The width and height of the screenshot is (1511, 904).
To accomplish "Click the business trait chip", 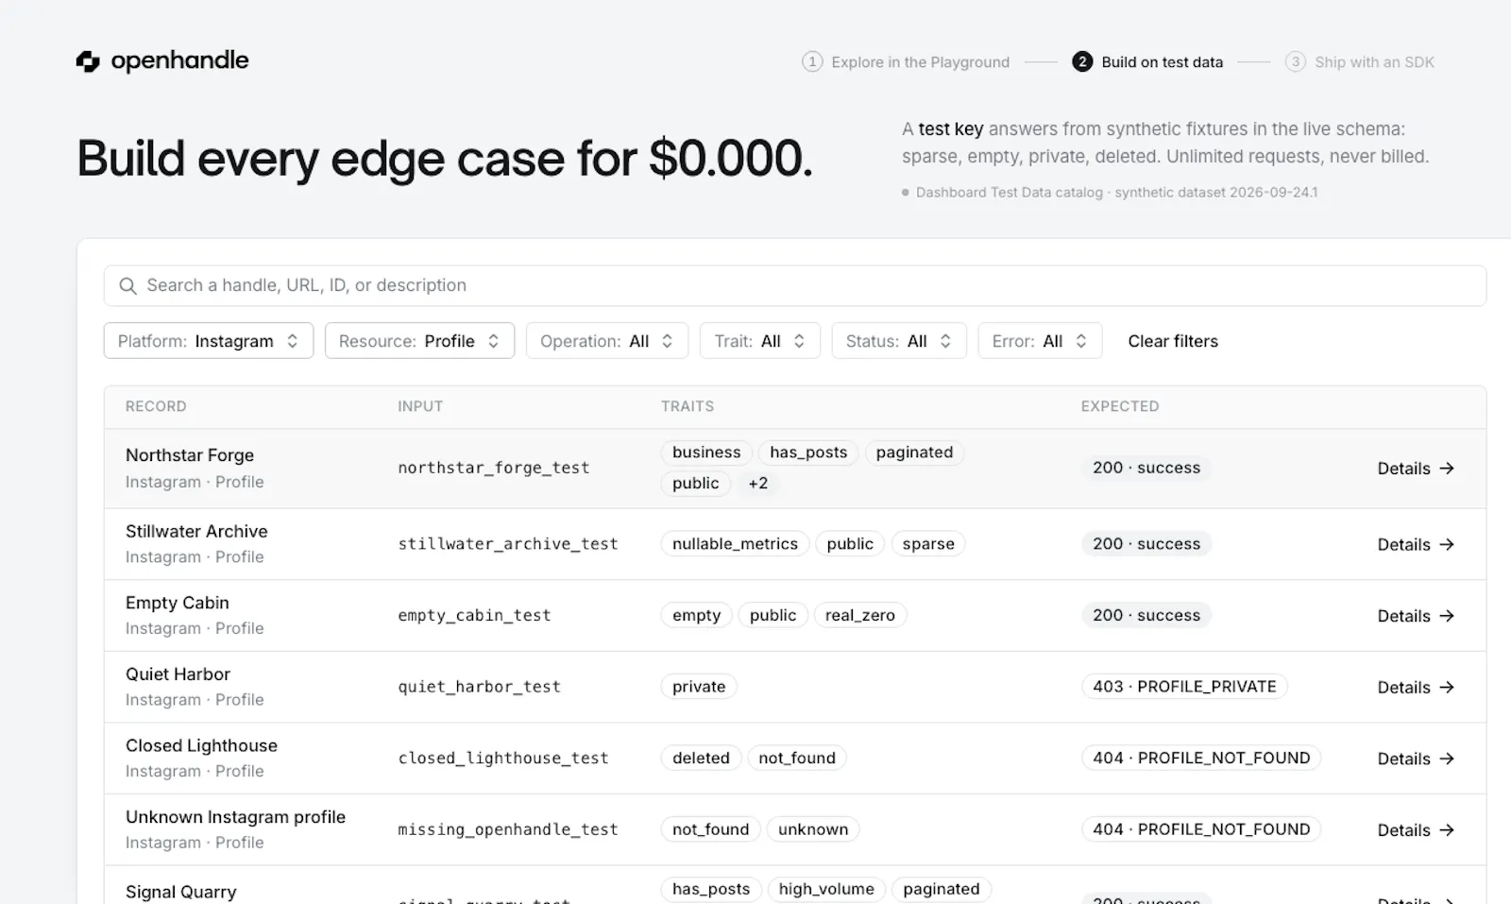I will coord(706,452).
